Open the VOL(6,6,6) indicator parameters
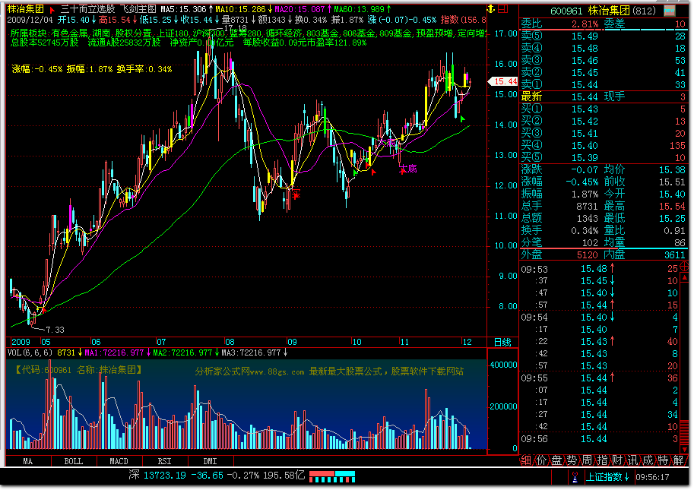This screenshot has height=490, width=694. tap(29, 352)
